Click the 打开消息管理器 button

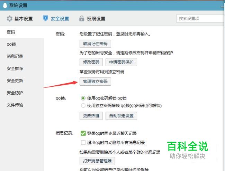[97, 161]
